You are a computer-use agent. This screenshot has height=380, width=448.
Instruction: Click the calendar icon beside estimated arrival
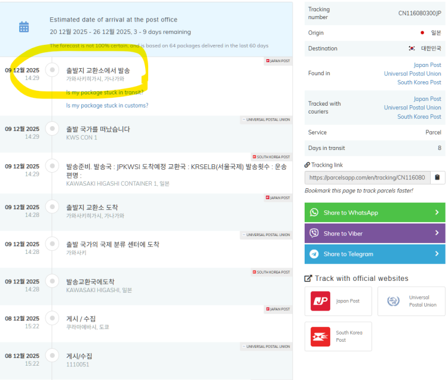coord(24,27)
